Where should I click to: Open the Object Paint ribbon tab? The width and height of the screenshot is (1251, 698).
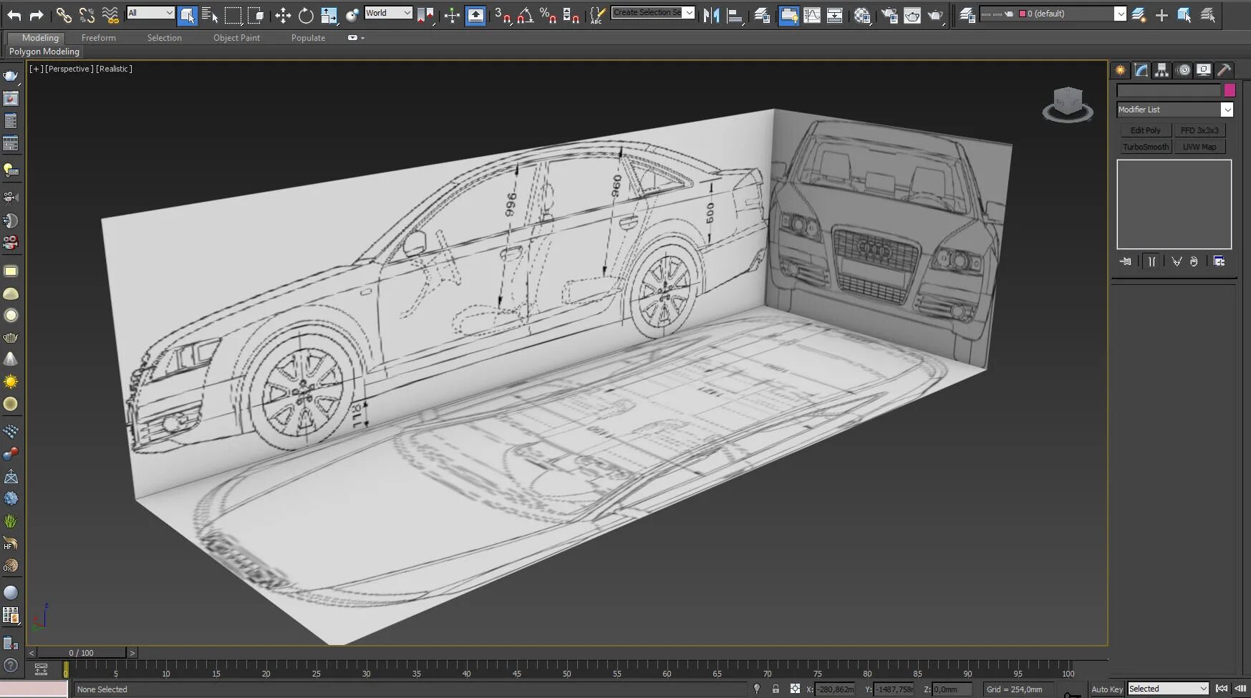[236, 38]
